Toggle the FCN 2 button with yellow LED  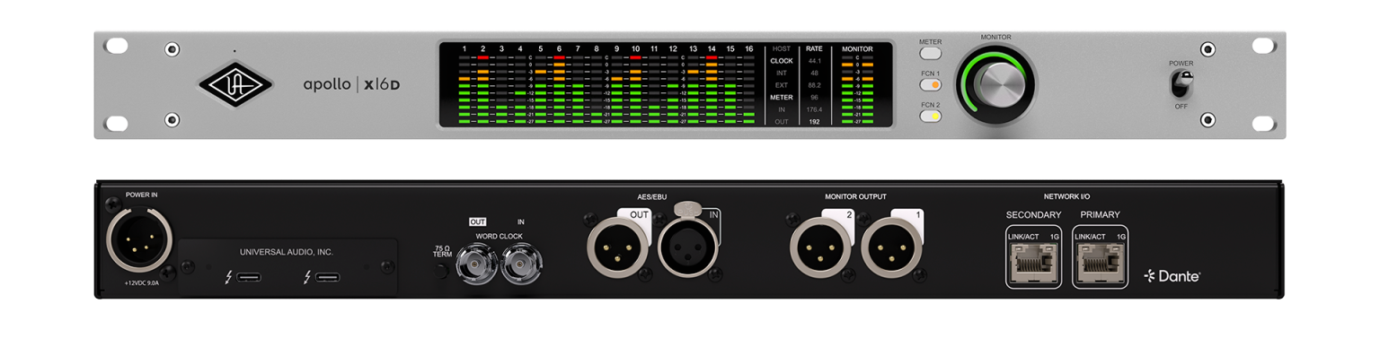click(x=930, y=116)
